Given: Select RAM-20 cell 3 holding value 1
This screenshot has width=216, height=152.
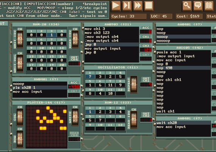Looking at the screenshot, I should point(52,35).
